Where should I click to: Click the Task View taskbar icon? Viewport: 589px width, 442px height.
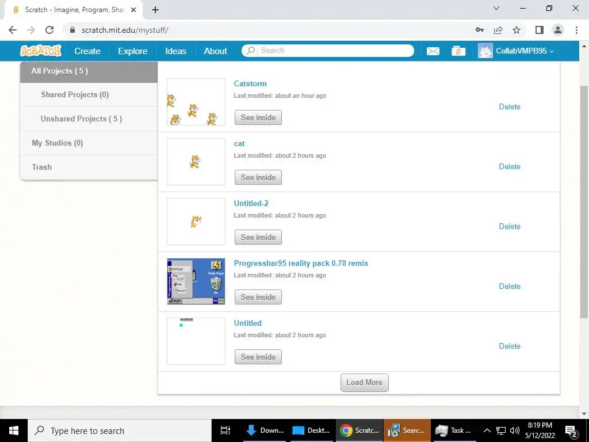225,430
